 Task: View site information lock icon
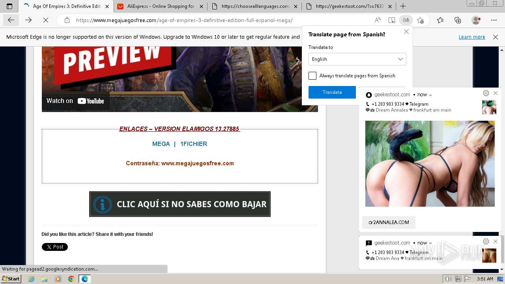[x=67, y=20]
